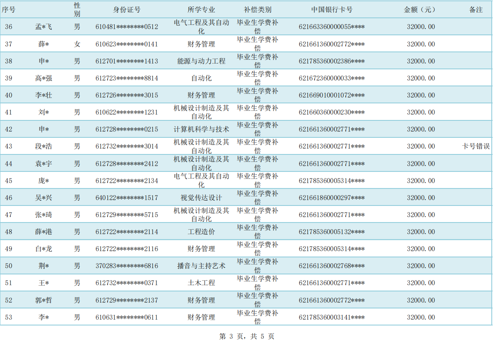Select the 播音与主持艺术 major cell
Image resolution: width=493 pixels, height=340 pixels.
201,266
